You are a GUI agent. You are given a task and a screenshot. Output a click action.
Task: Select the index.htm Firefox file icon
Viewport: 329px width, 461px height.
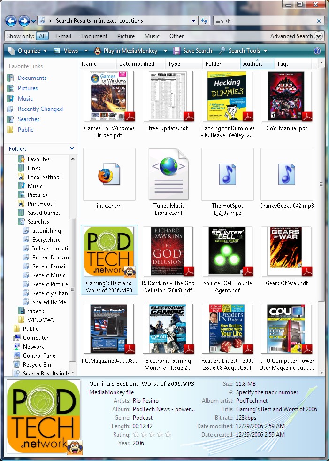click(109, 174)
